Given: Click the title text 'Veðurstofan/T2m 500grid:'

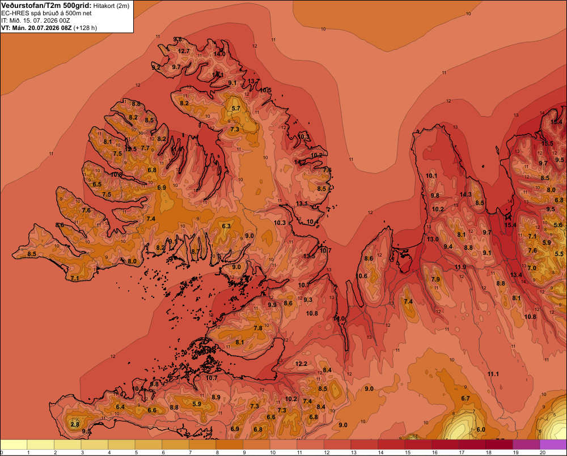Looking at the screenshot, I should [46, 6].
